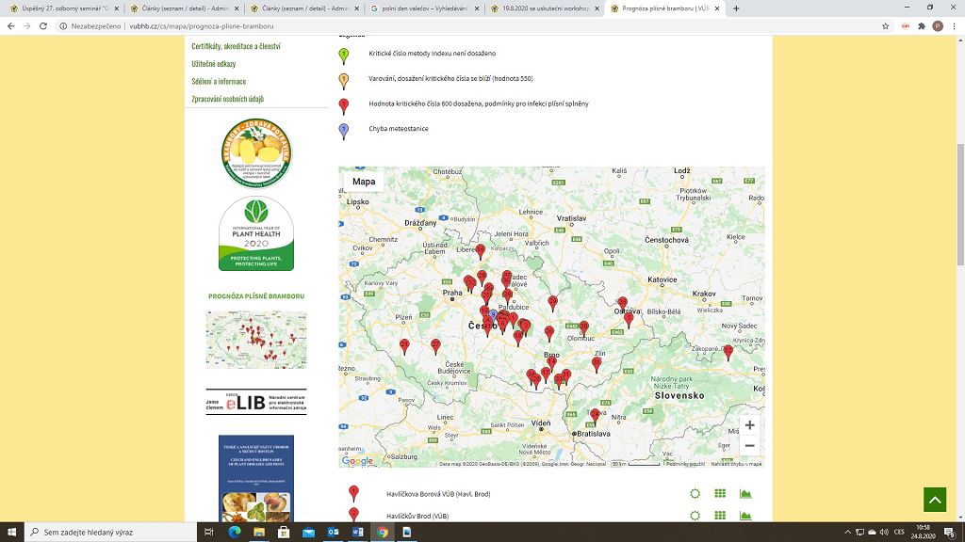Viewport: 965px width, 542px height.
Task: Launch Microsoft Edge from the taskbar
Action: pyautogui.click(x=235, y=533)
